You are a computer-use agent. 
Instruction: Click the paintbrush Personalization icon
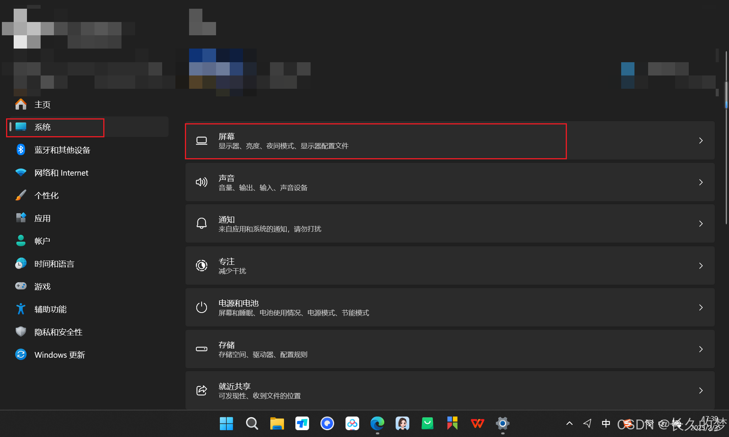(21, 195)
